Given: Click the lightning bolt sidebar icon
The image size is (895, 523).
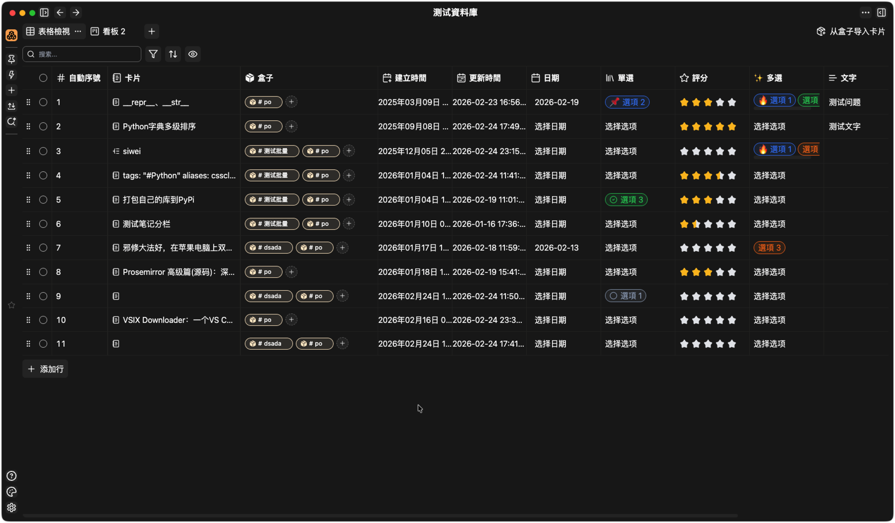Looking at the screenshot, I should [11, 75].
